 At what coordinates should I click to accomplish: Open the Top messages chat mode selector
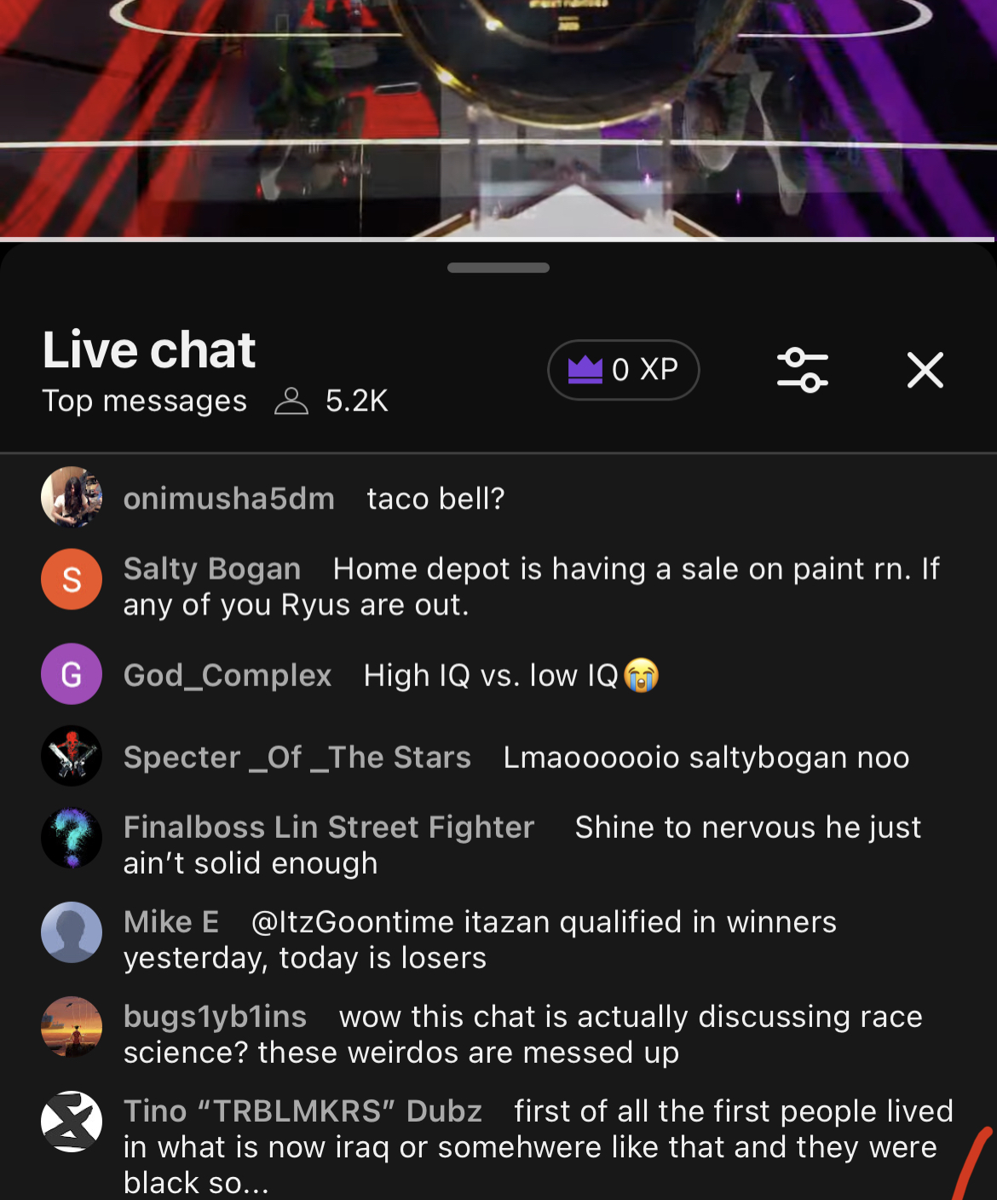(x=145, y=401)
